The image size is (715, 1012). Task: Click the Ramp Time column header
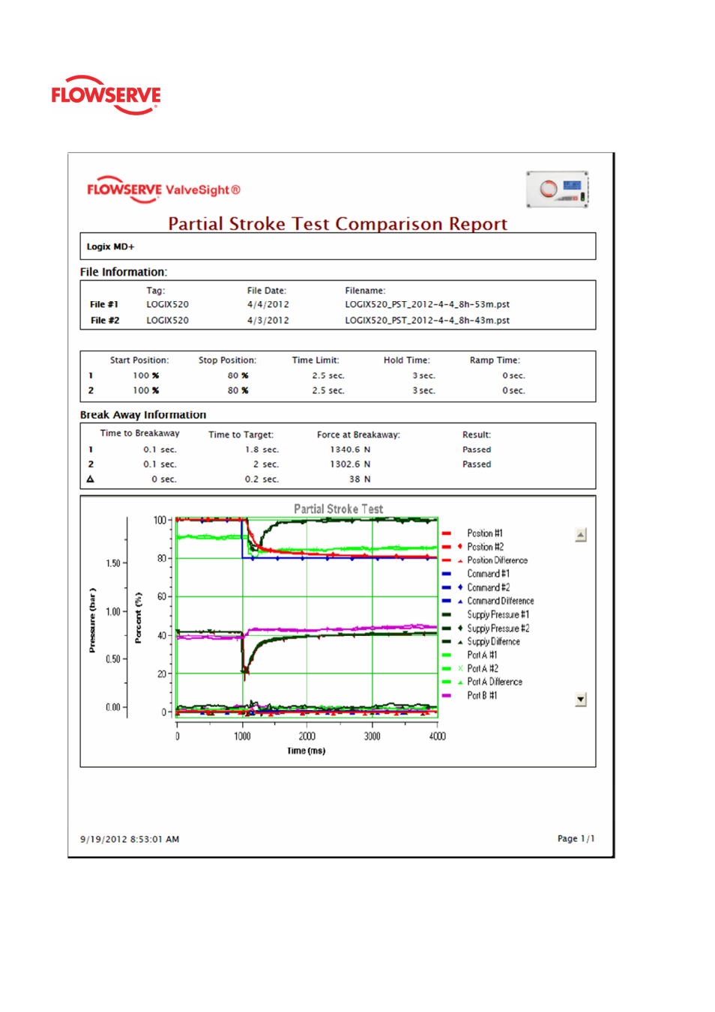point(495,360)
